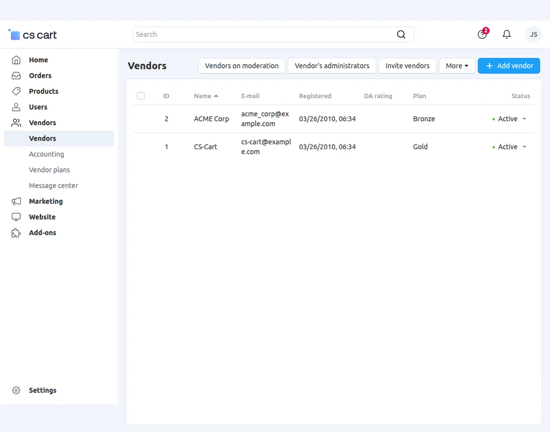Click the Home house icon in sidebar
Screen dimensions: 550x432
click(16, 60)
